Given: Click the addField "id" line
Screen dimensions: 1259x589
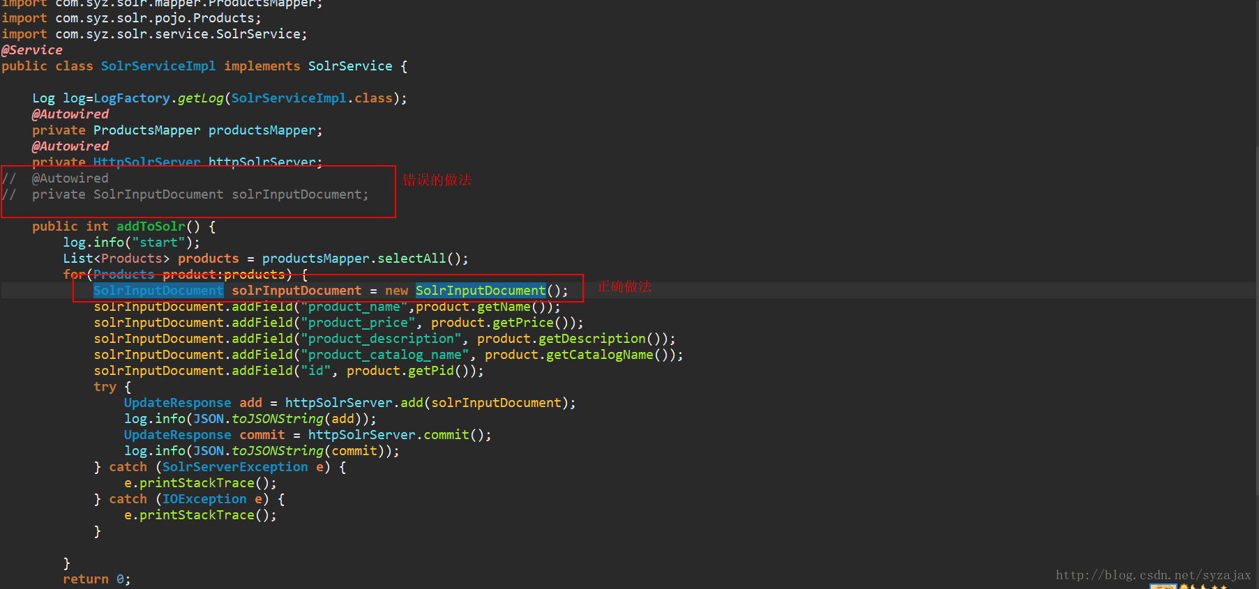Looking at the screenshot, I should coord(289,371).
